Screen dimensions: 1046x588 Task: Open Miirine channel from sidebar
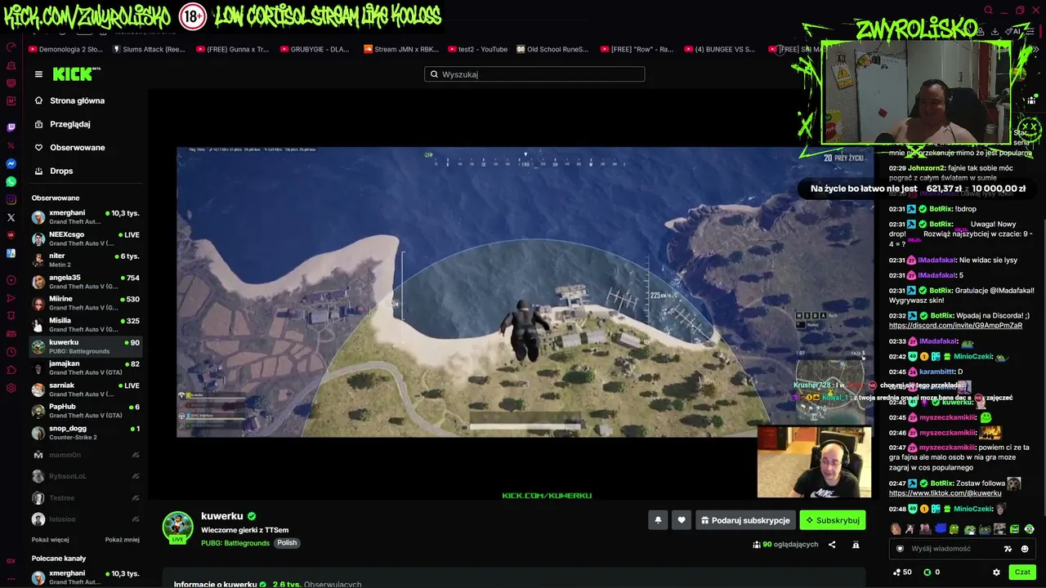pos(86,303)
